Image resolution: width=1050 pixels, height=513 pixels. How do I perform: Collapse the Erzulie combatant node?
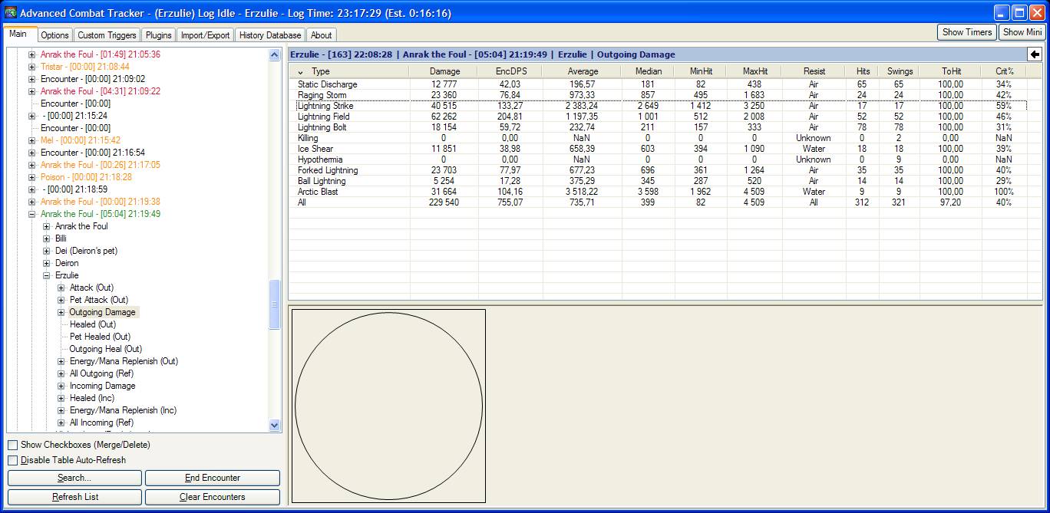tap(47, 275)
